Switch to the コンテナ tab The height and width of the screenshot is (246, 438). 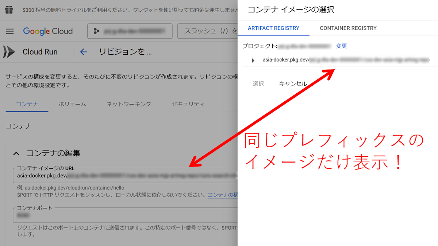tap(27, 104)
